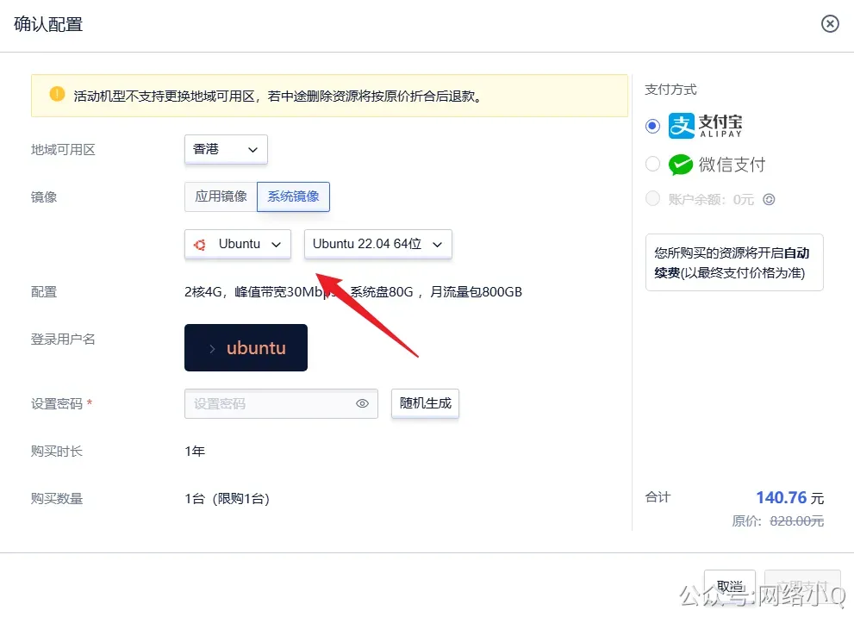Toggle password visibility with the eye icon

point(362,403)
